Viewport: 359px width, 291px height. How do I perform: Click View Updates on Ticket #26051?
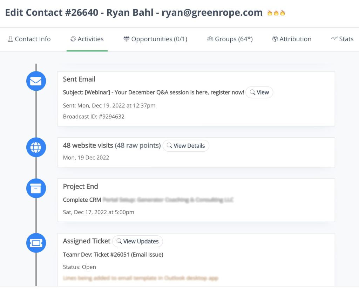(137, 241)
